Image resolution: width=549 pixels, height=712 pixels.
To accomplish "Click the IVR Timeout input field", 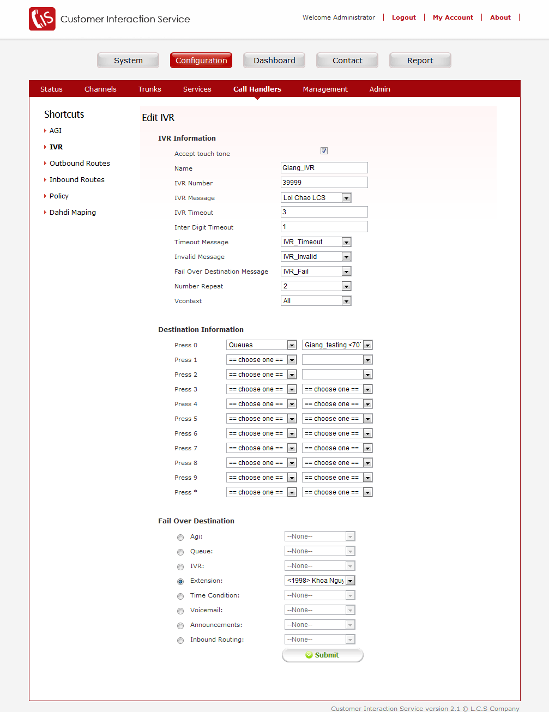I will (324, 212).
